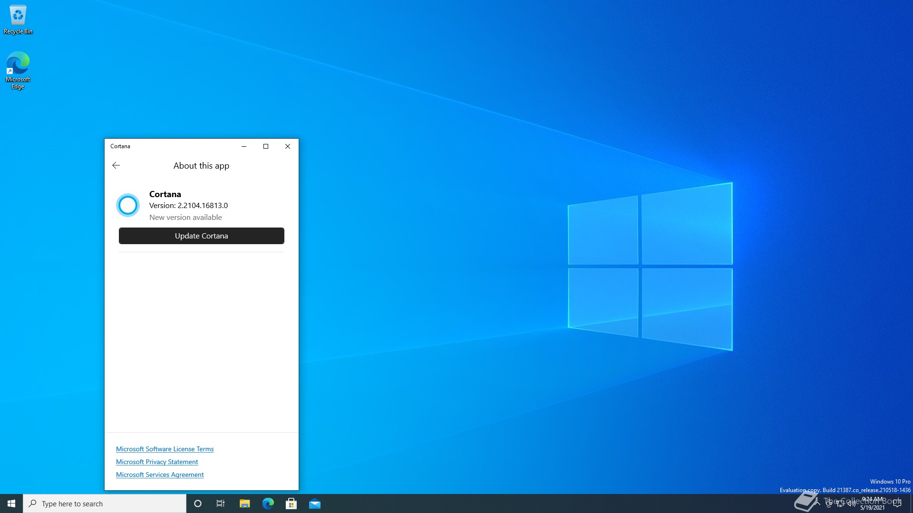Click the Show desktop strip at taskbar edge

(x=911, y=503)
